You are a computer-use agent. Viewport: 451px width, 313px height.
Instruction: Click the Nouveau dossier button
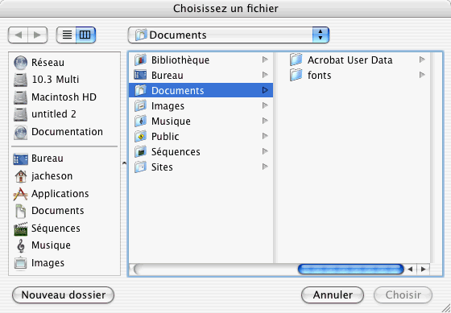(x=64, y=294)
